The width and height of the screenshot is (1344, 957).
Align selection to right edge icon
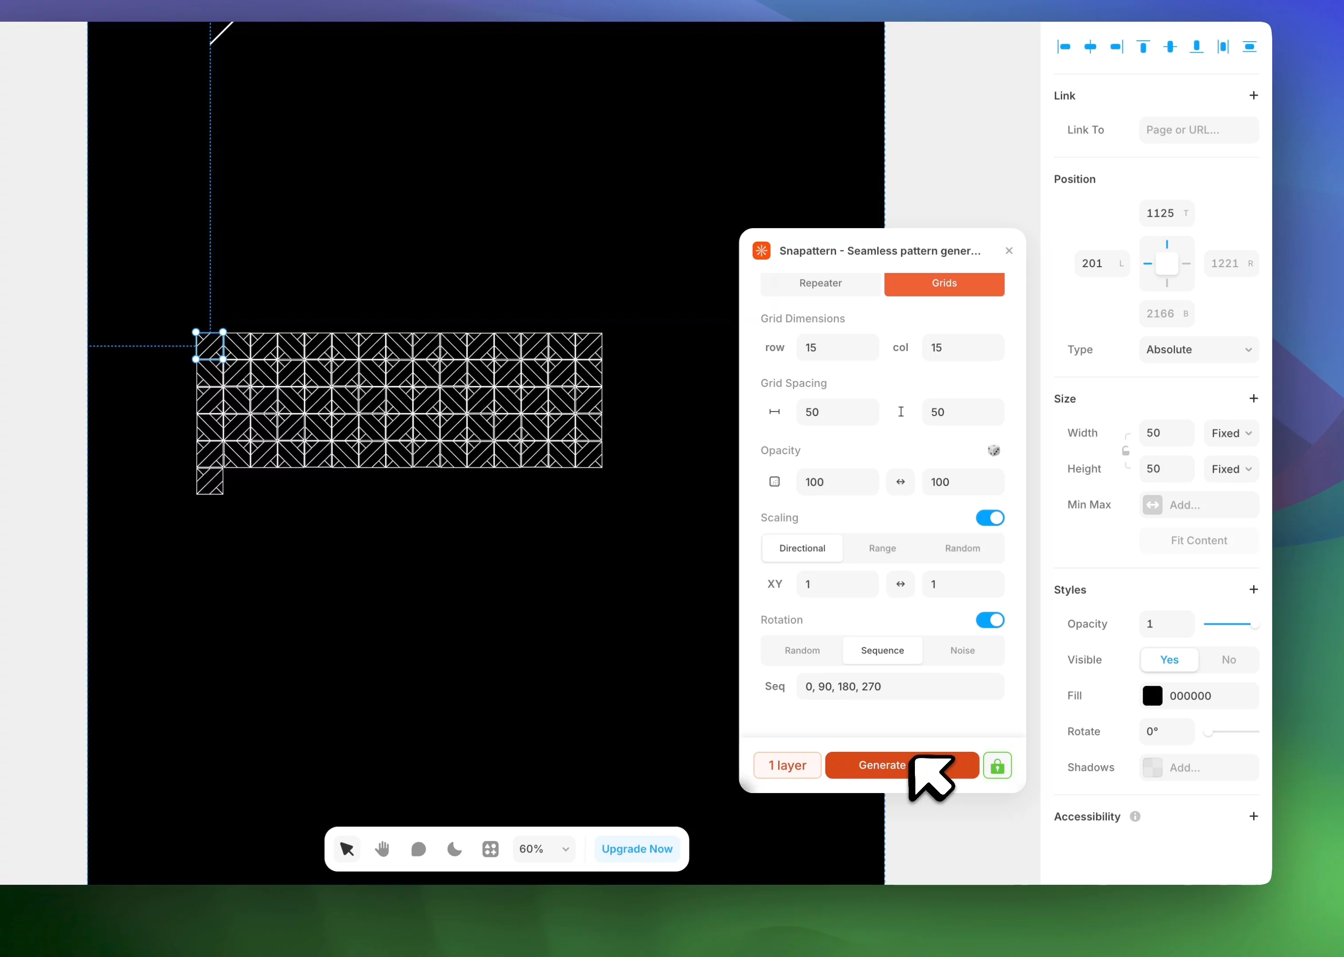[x=1117, y=47]
